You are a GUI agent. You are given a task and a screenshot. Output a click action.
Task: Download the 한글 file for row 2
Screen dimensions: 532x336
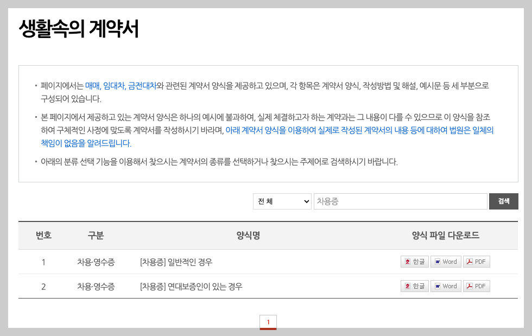pyautogui.click(x=414, y=286)
